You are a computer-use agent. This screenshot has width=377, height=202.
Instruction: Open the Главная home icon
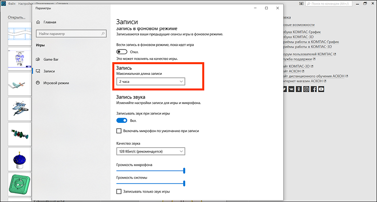(38, 22)
